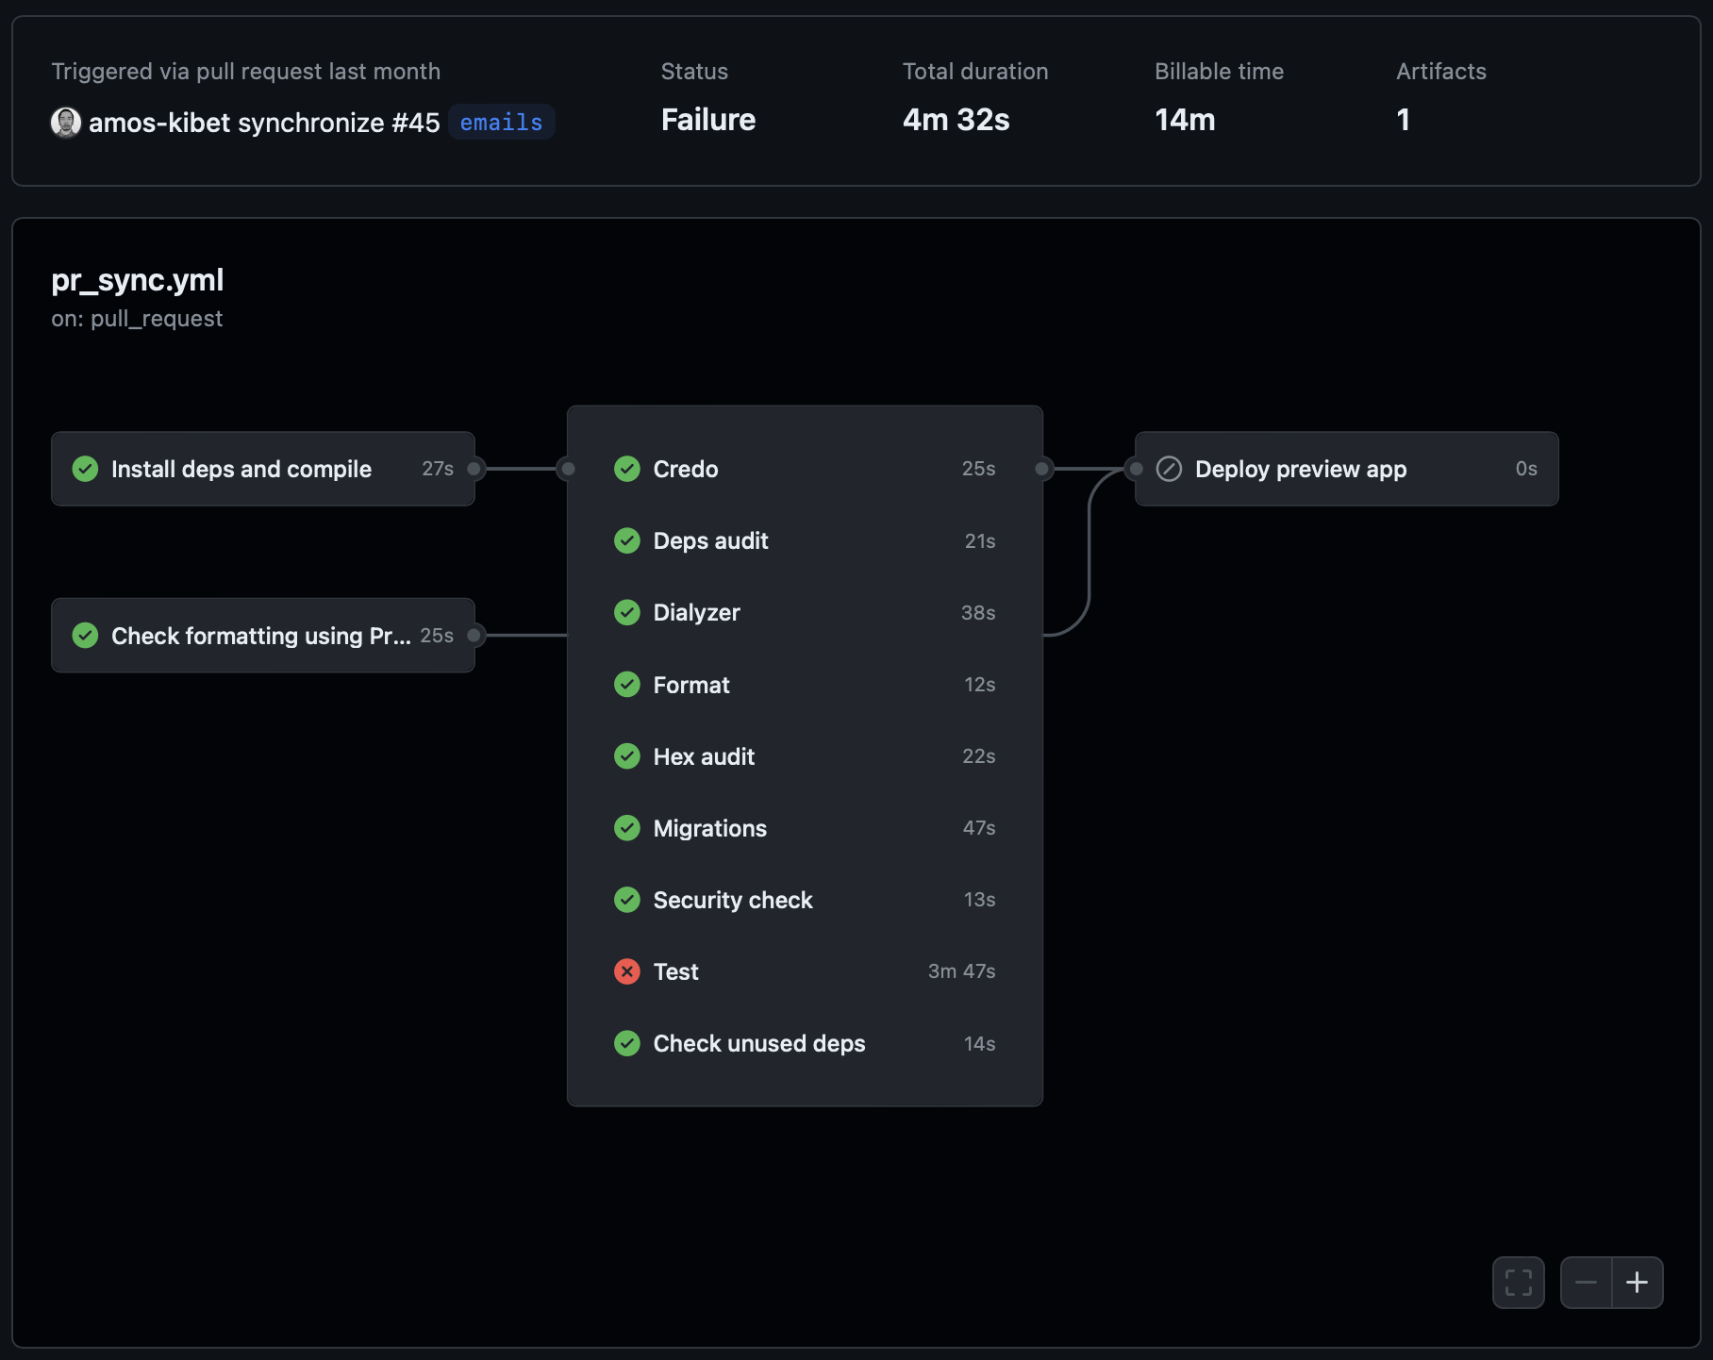
Task: Click the Format job entry
Action: 691,685
